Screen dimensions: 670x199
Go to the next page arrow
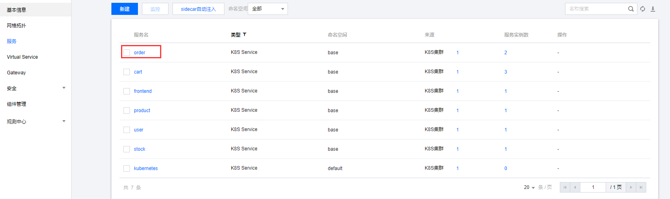click(x=631, y=187)
